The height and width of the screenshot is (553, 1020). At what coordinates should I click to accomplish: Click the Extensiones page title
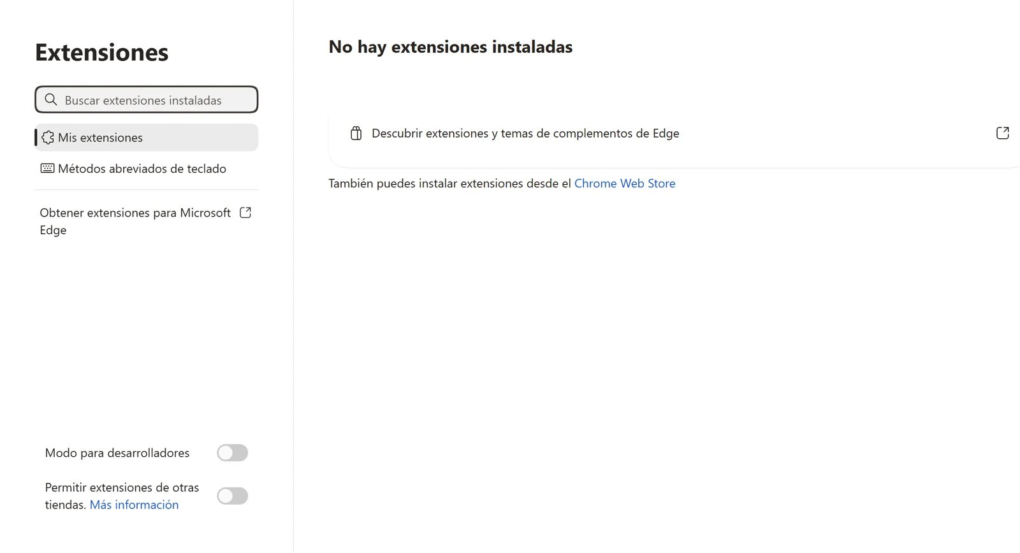[x=102, y=52]
